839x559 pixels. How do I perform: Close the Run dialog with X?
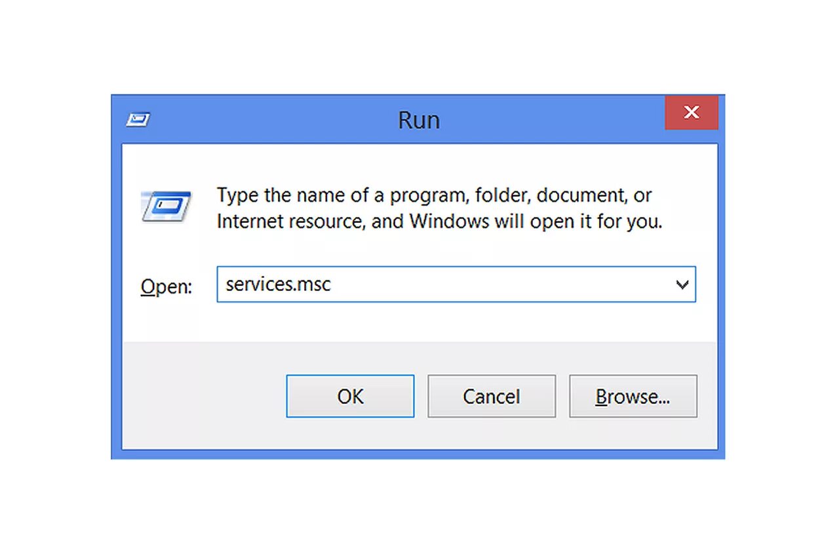click(x=692, y=112)
